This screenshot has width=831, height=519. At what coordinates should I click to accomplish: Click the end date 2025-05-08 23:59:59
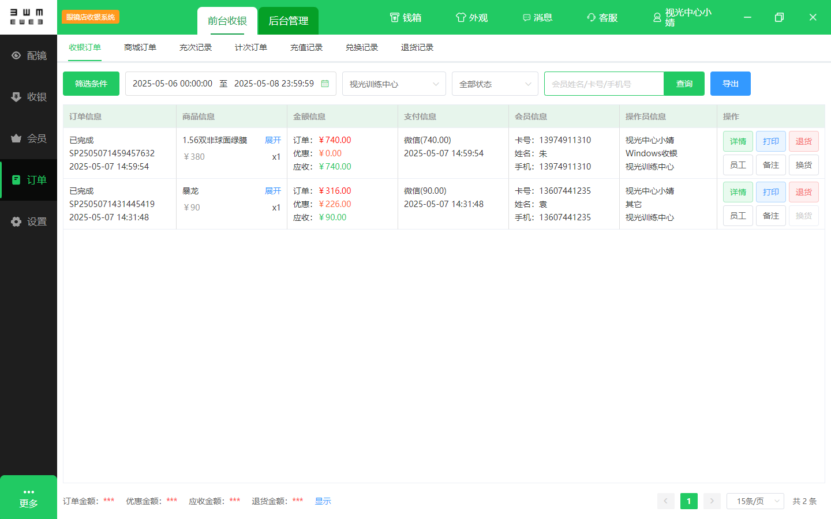(274, 84)
